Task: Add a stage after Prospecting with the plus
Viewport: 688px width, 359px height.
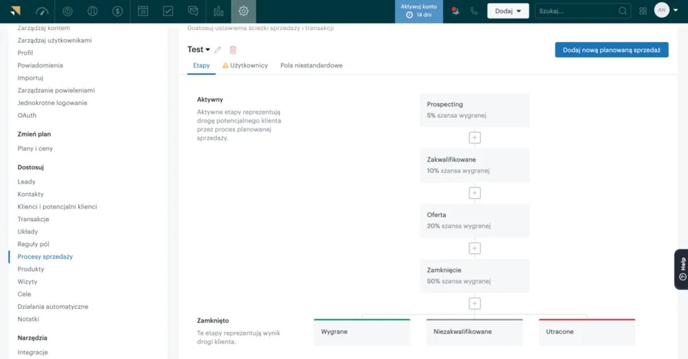Action: [475, 138]
